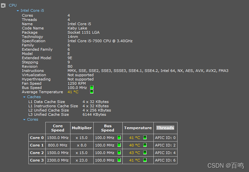Screen dimensions: 249x172
Task: Click Core 1 temperature graph icon
Action: [x=145, y=145]
